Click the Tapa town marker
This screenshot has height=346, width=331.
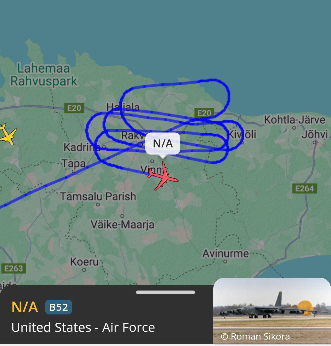click(x=74, y=171)
